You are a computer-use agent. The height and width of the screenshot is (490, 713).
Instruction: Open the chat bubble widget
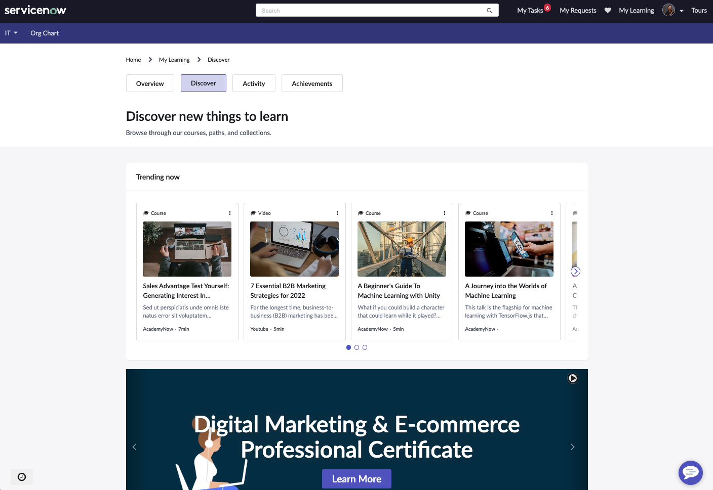coord(690,473)
